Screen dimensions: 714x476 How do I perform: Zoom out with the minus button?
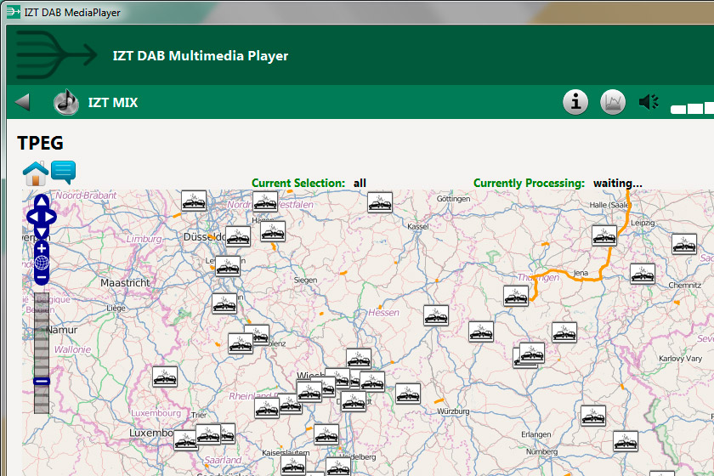[x=42, y=277]
